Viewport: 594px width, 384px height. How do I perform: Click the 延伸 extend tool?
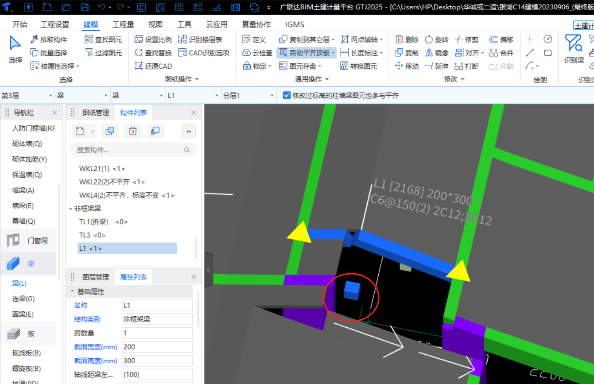(436, 66)
